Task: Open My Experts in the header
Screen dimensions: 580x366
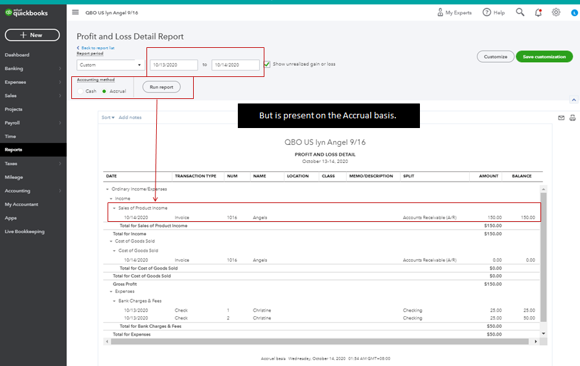Action: (x=455, y=12)
